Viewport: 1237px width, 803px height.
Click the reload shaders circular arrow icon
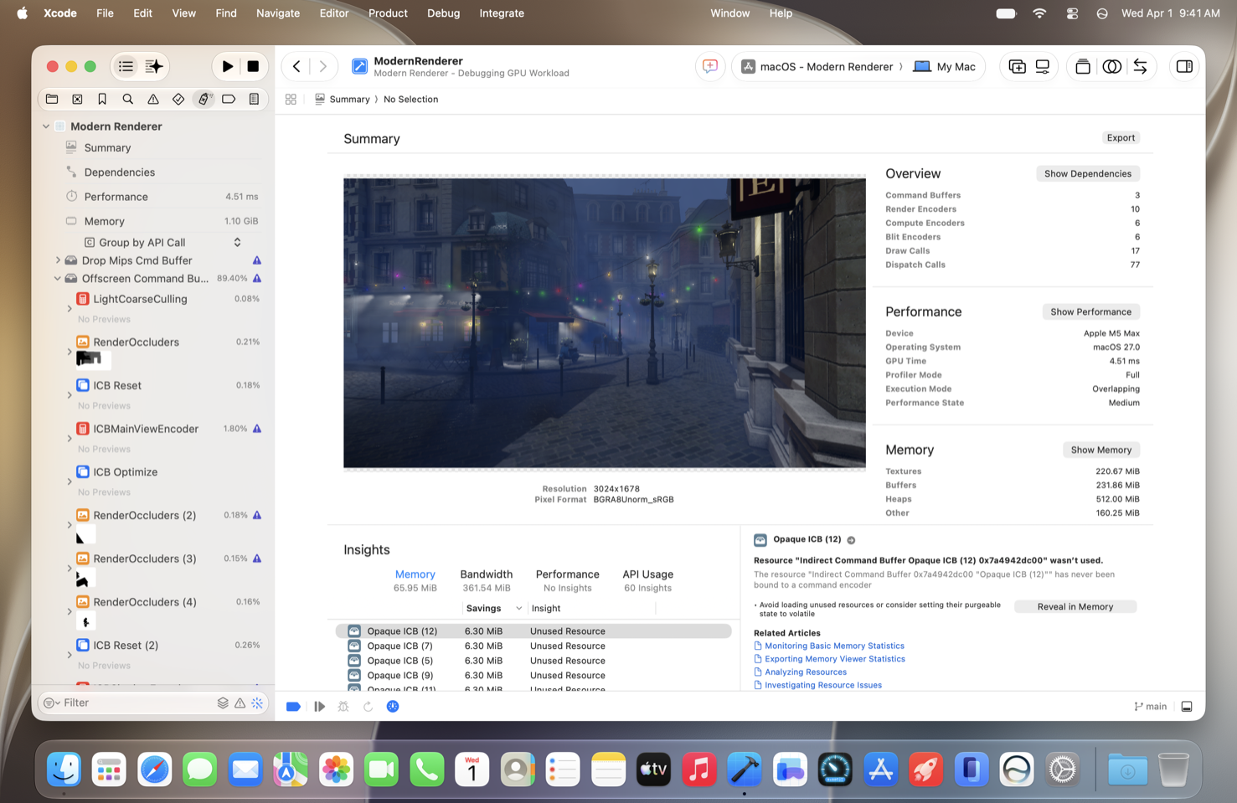click(x=368, y=707)
